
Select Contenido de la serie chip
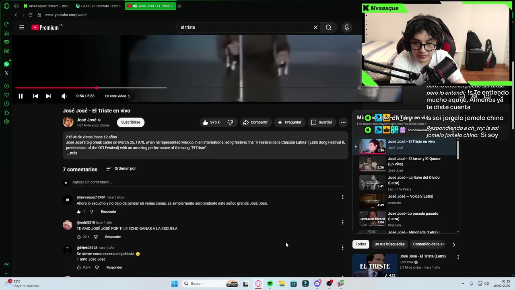[x=429, y=244]
